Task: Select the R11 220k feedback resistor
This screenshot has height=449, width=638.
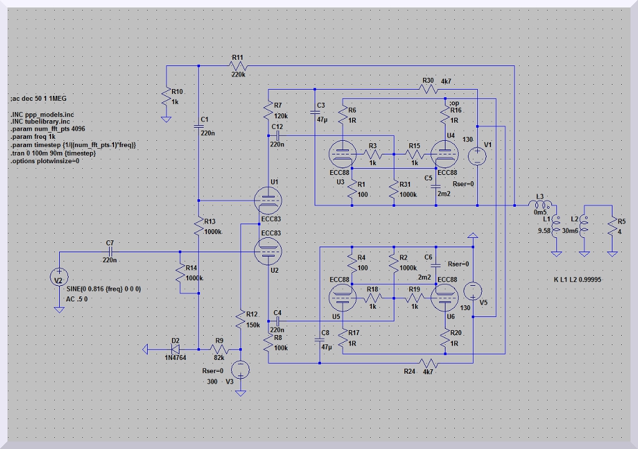Action: [x=239, y=66]
